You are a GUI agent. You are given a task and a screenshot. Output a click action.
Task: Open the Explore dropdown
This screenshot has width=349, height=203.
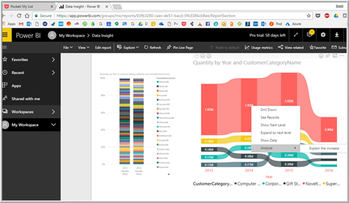[128, 47]
